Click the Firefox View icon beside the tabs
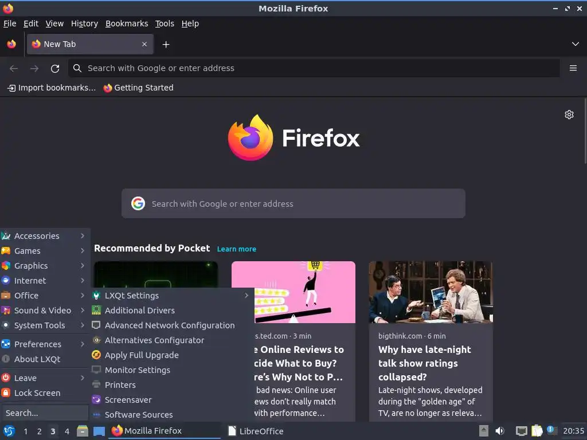 tap(11, 44)
